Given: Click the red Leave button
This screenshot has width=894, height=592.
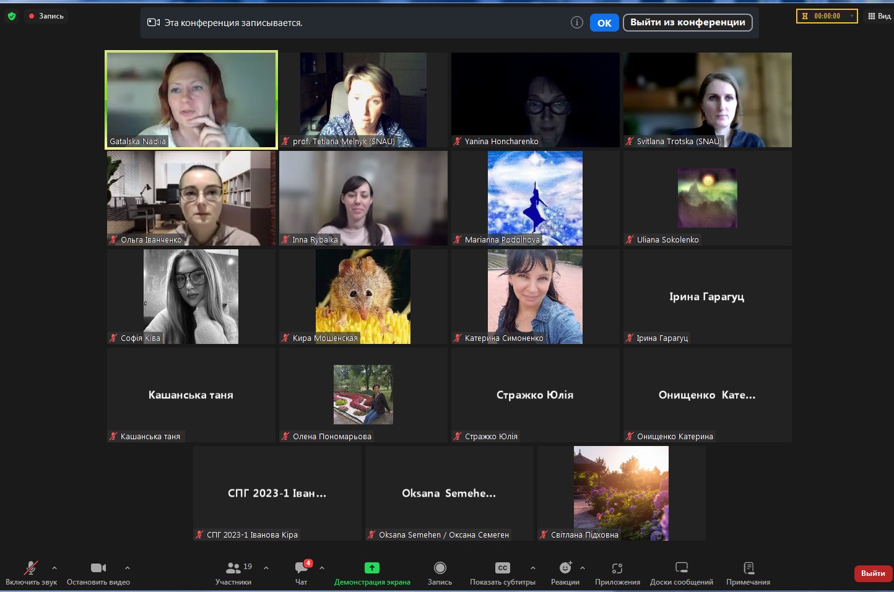Looking at the screenshot, I should tap(872, 573).
